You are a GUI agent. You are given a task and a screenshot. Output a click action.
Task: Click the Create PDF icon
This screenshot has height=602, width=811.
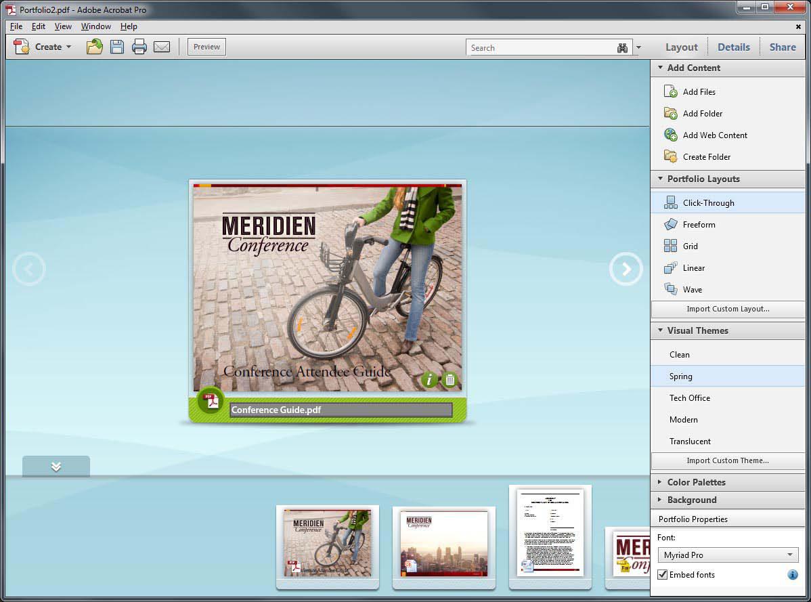pyautogui.click(x=21, y=47)
